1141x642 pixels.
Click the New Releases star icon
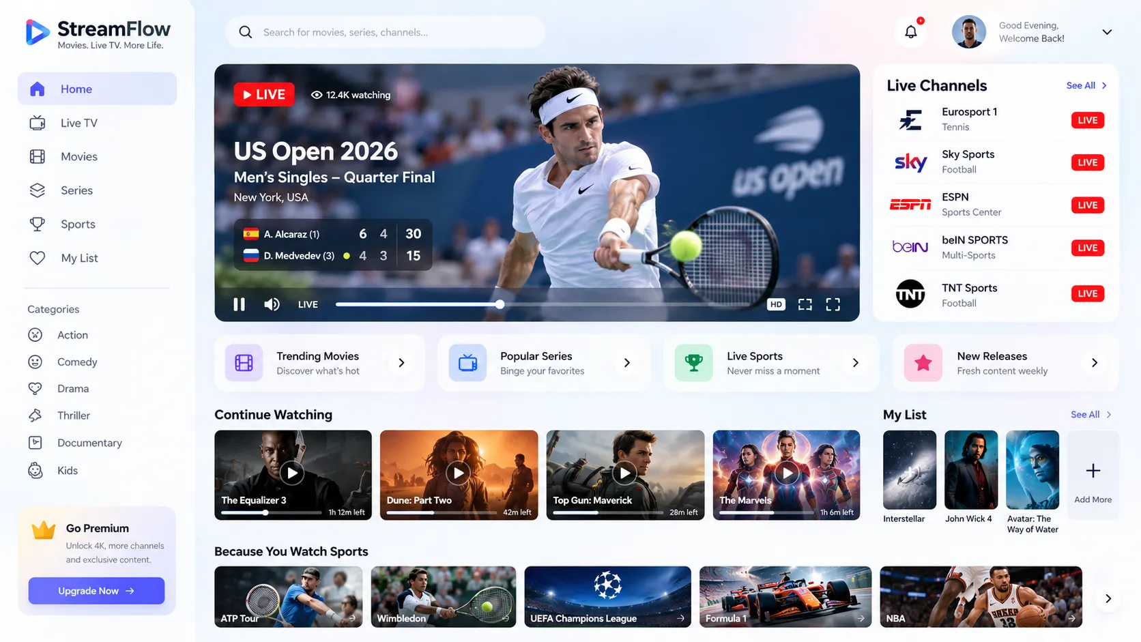923,363
